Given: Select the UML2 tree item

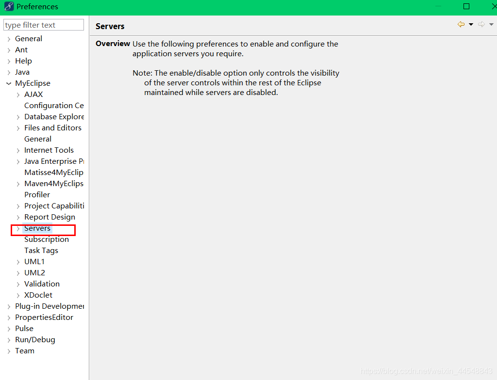Looking at the screenshot, I should point(34,273).
